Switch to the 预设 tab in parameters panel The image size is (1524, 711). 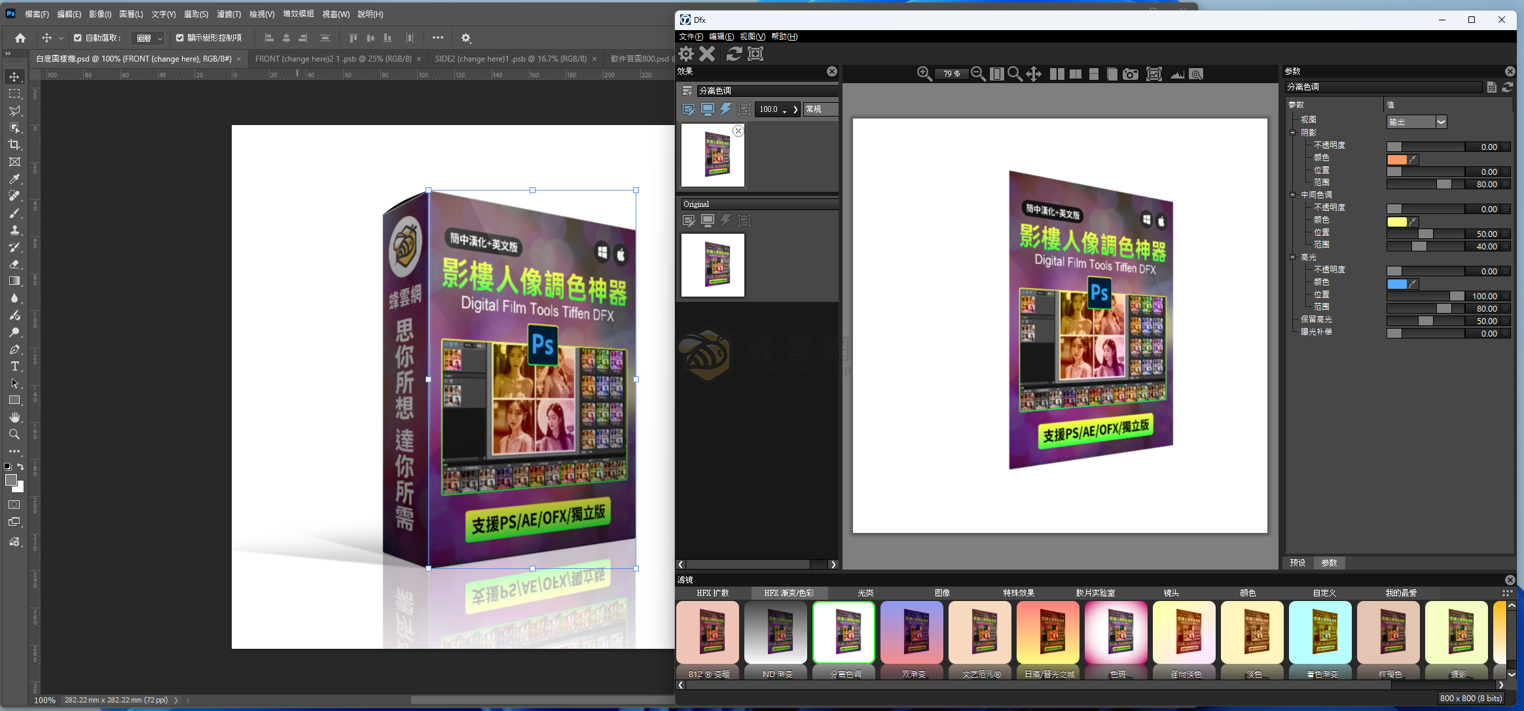point(1297,562)
